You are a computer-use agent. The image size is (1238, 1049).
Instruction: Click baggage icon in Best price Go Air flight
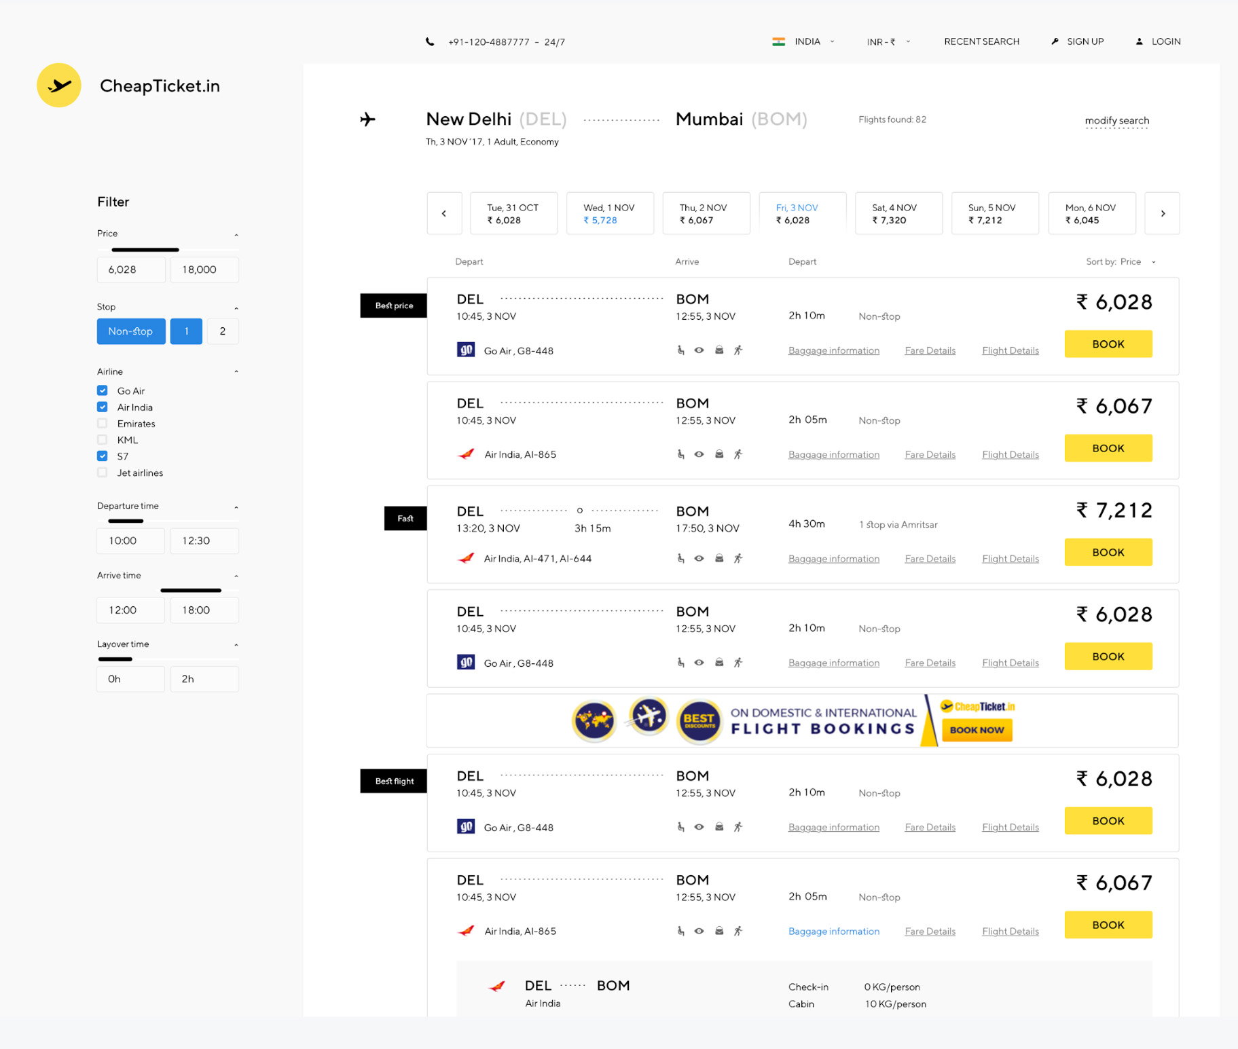tap(719, 350)
